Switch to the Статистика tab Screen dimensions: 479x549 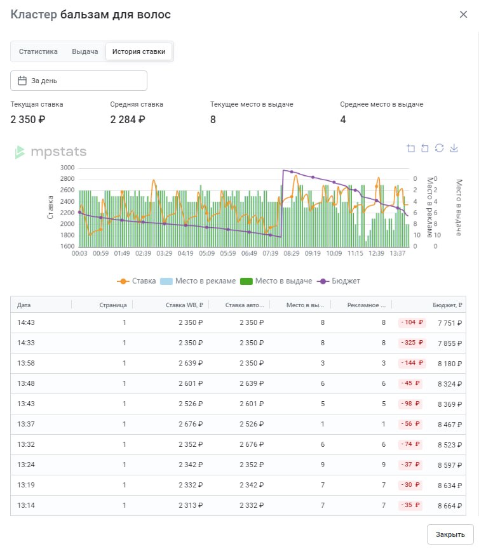pos(38,51)
